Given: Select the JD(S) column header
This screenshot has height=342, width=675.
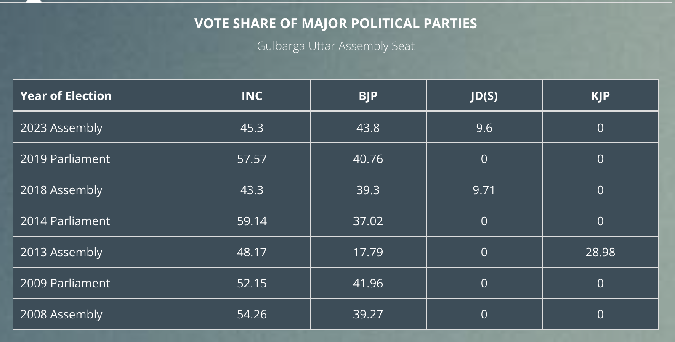Looking at the screenshot, I should [484, 96].
